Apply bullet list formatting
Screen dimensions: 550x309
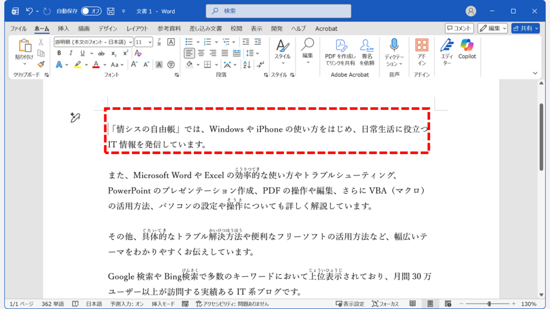coord(189,41)
